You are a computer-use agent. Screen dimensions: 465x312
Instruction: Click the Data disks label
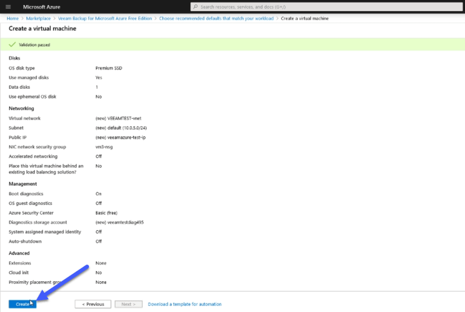coord(19,87)
